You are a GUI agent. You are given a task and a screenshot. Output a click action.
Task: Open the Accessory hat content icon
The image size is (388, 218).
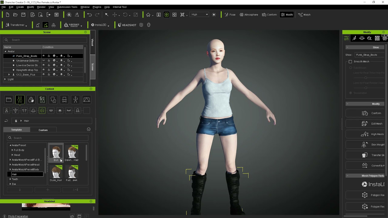[x=64, y=100]
